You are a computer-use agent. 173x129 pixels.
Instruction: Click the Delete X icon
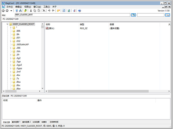coord(44,11)
